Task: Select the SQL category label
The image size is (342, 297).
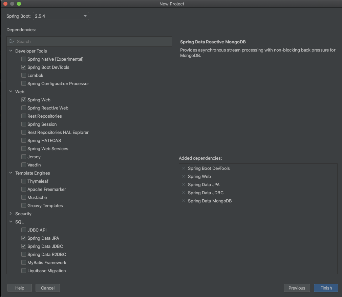Action: point(19,222)
